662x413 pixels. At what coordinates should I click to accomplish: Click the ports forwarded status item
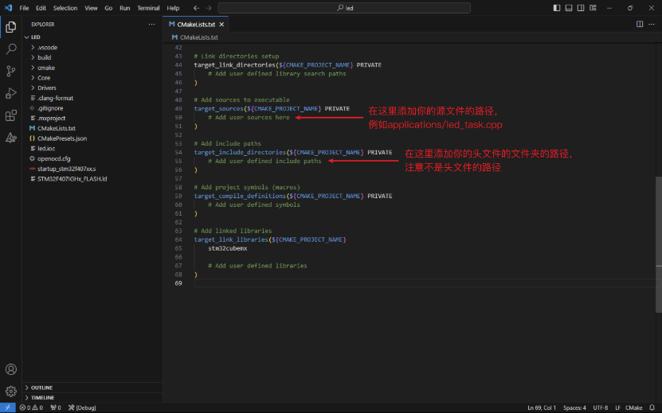pyautogui.click(x=56, y=407)
